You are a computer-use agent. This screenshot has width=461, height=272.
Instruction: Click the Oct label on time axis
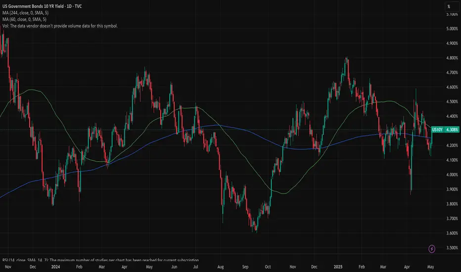pos(268,267)
